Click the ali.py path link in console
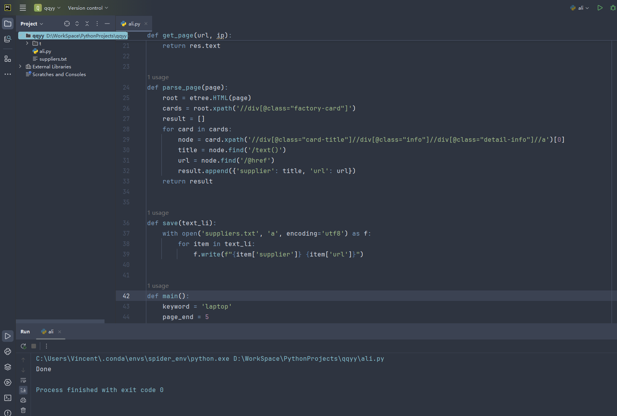The width and height of the screenshot is (617, 416). pos(308,358)
